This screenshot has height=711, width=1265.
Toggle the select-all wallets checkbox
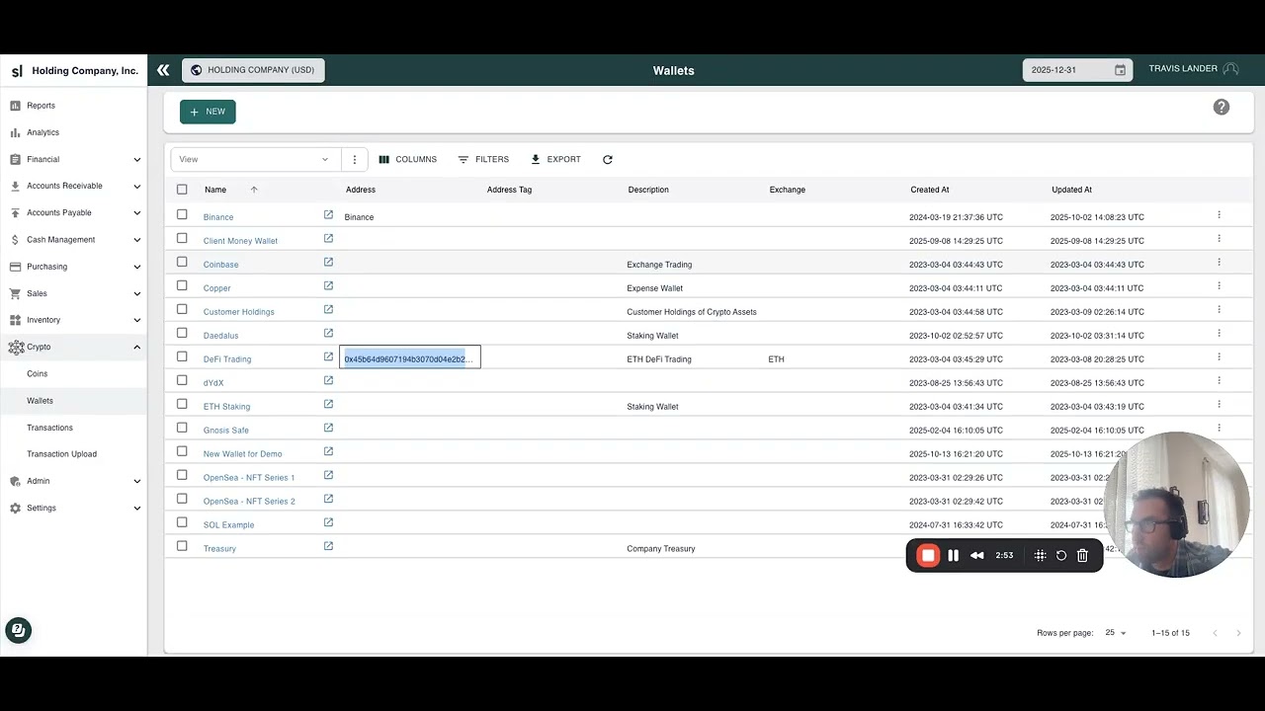[x=182, y=190]
